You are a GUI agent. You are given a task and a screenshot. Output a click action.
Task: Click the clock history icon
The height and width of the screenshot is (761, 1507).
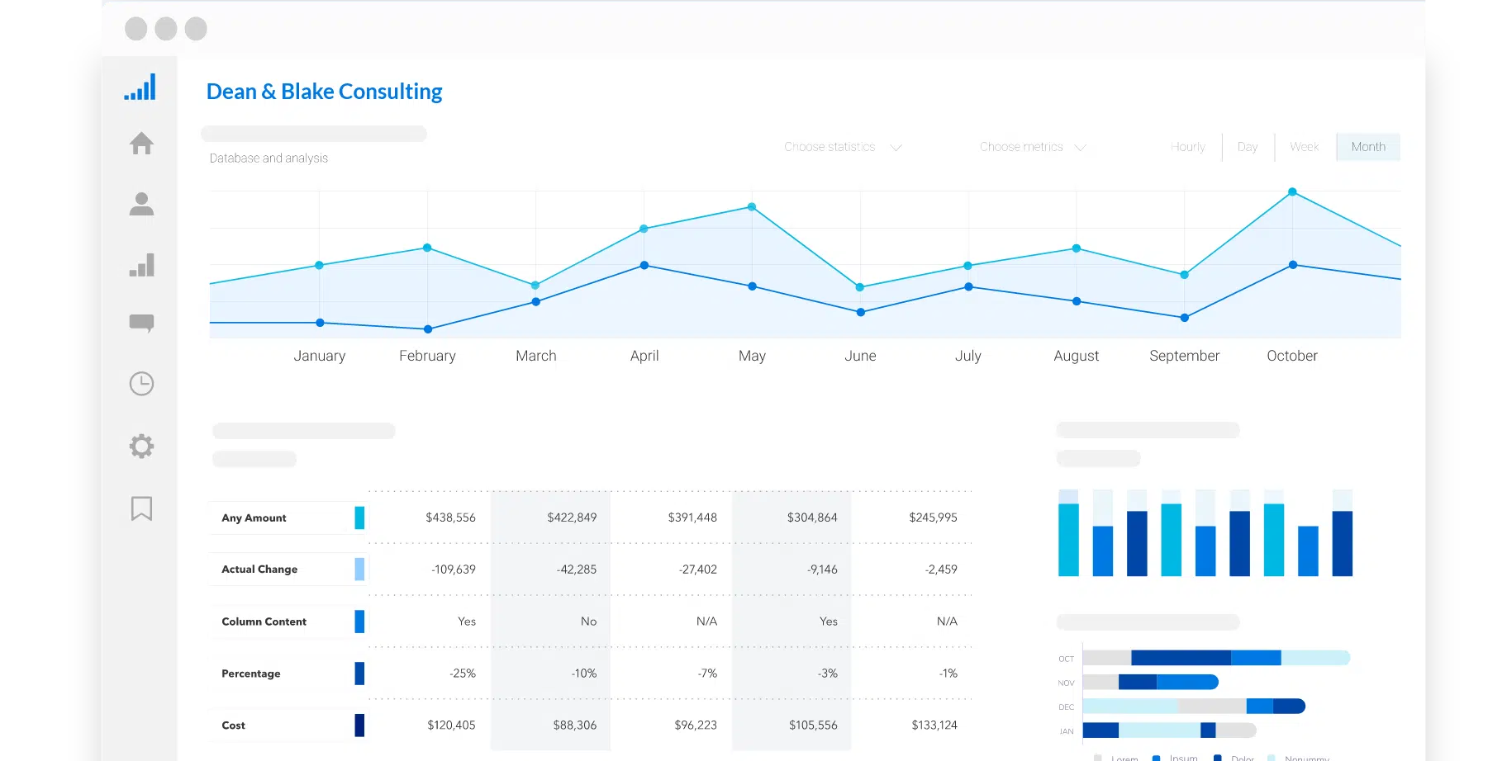pyautogui.click(x=140, y=383)
